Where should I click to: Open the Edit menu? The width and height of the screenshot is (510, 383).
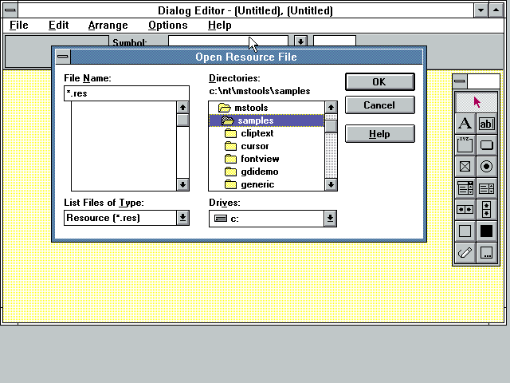(58, 25)
